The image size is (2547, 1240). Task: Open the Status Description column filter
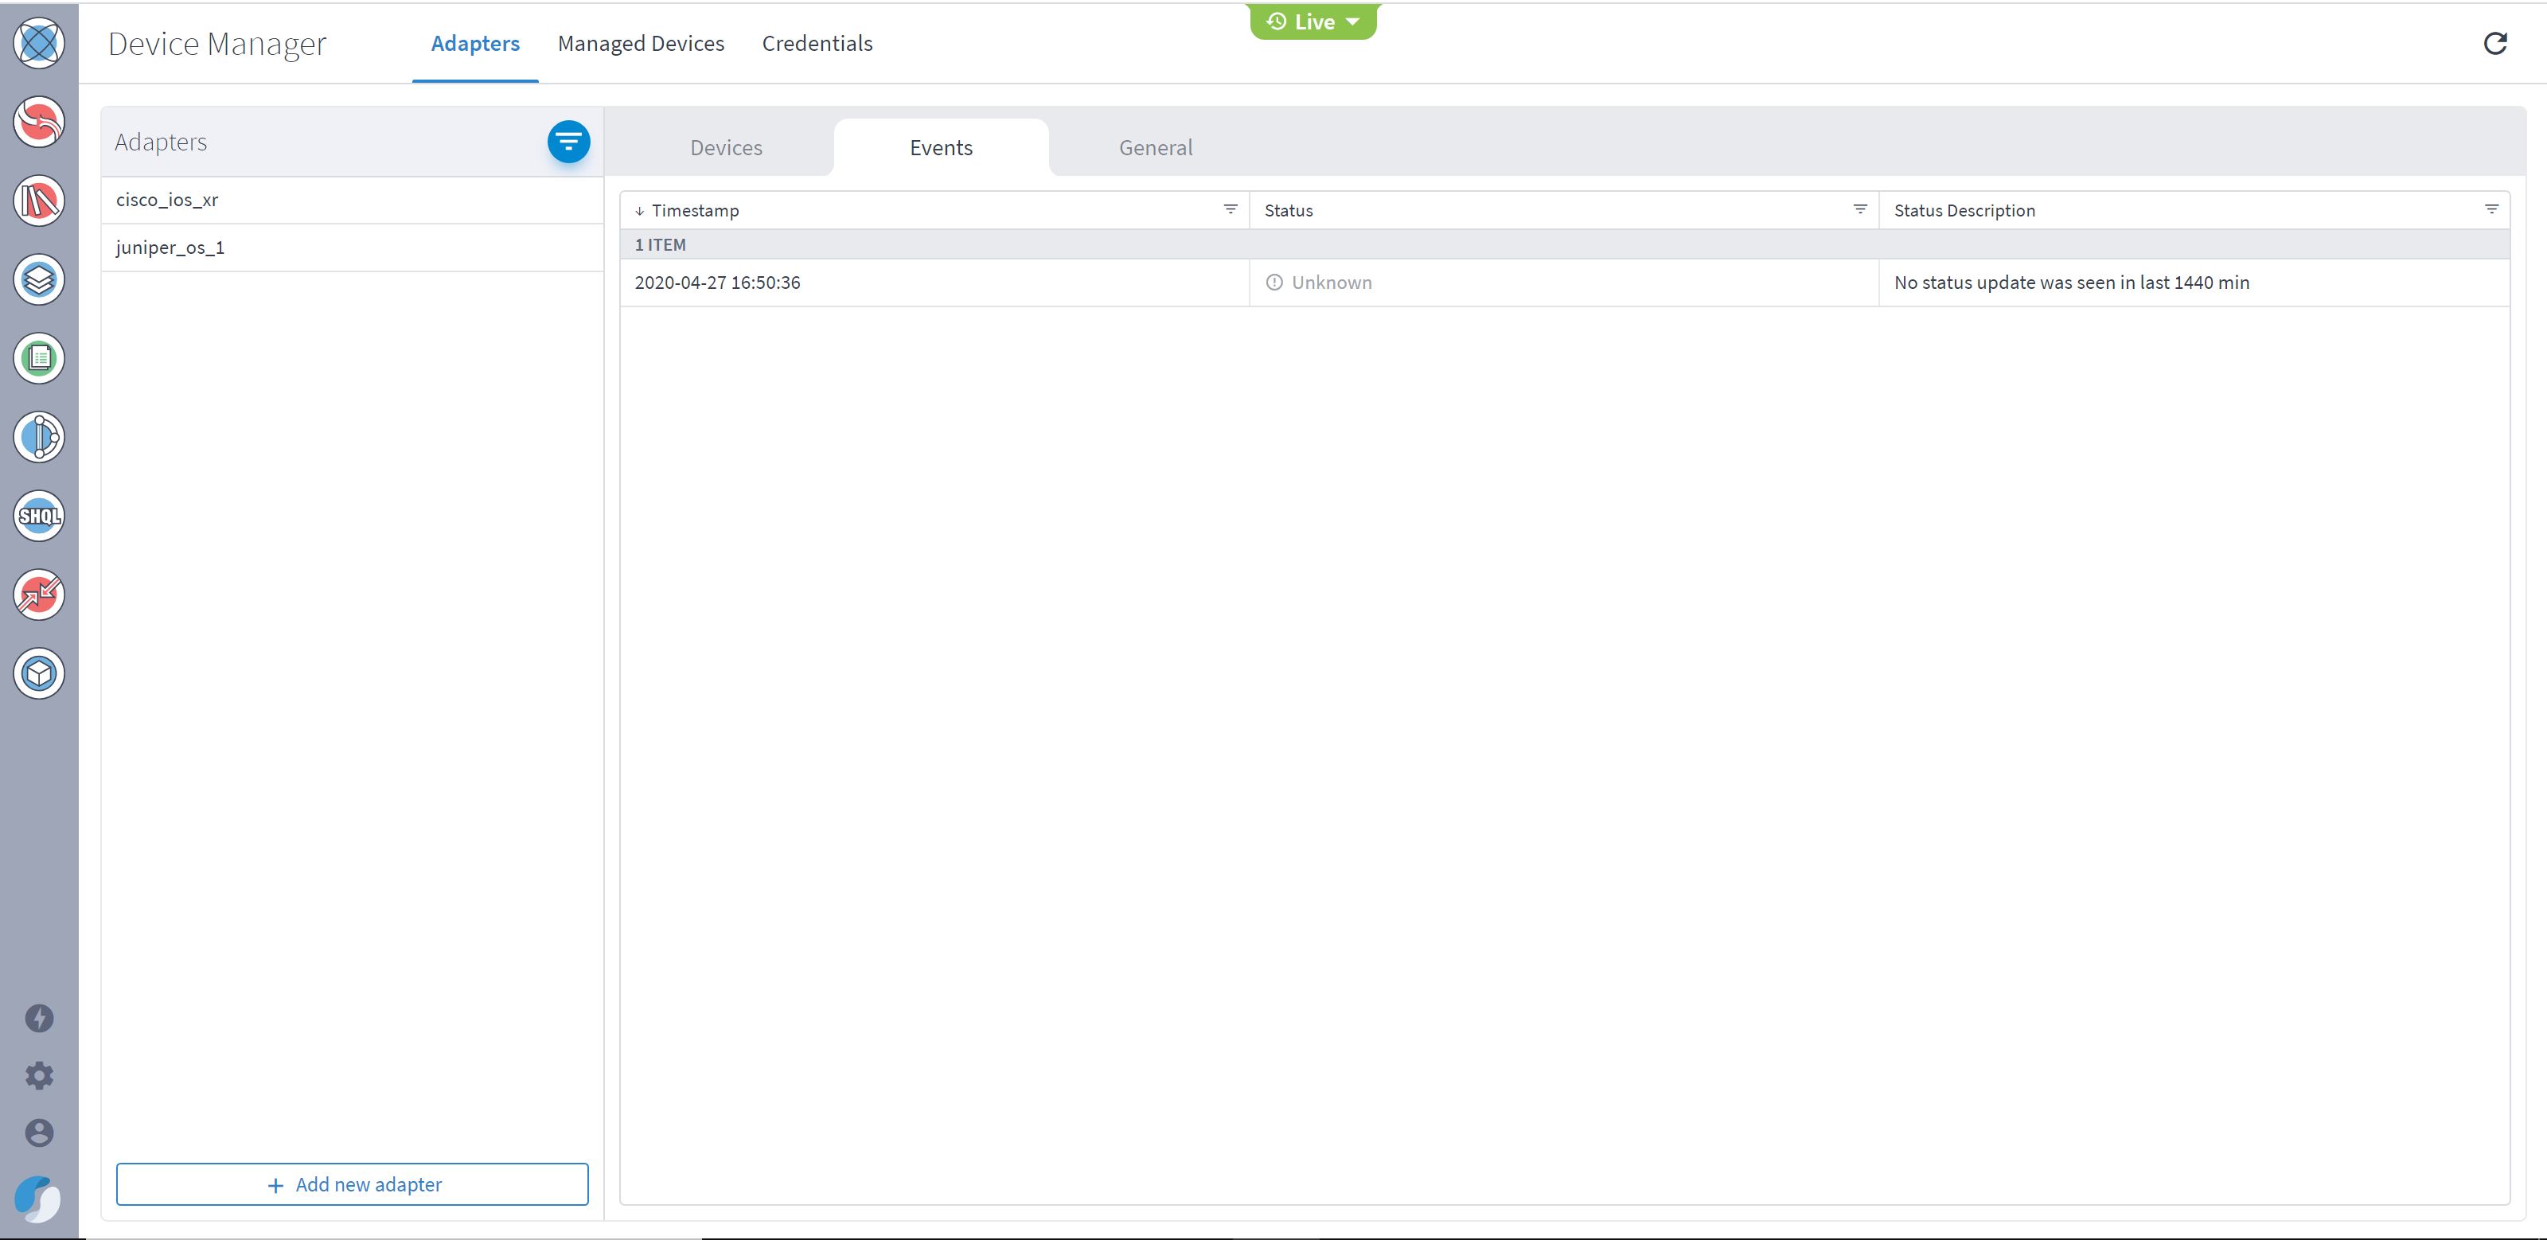point(2491,209)
